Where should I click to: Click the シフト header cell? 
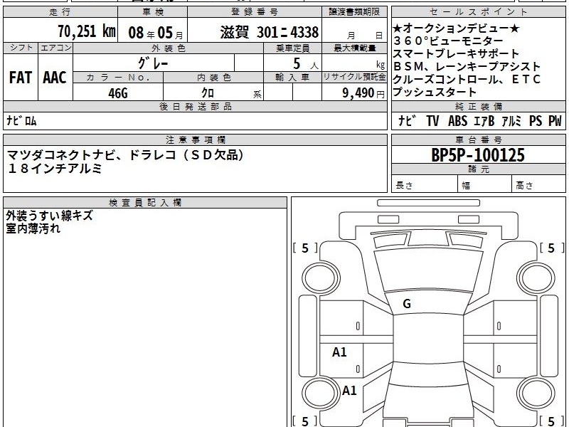click(21, 48)
